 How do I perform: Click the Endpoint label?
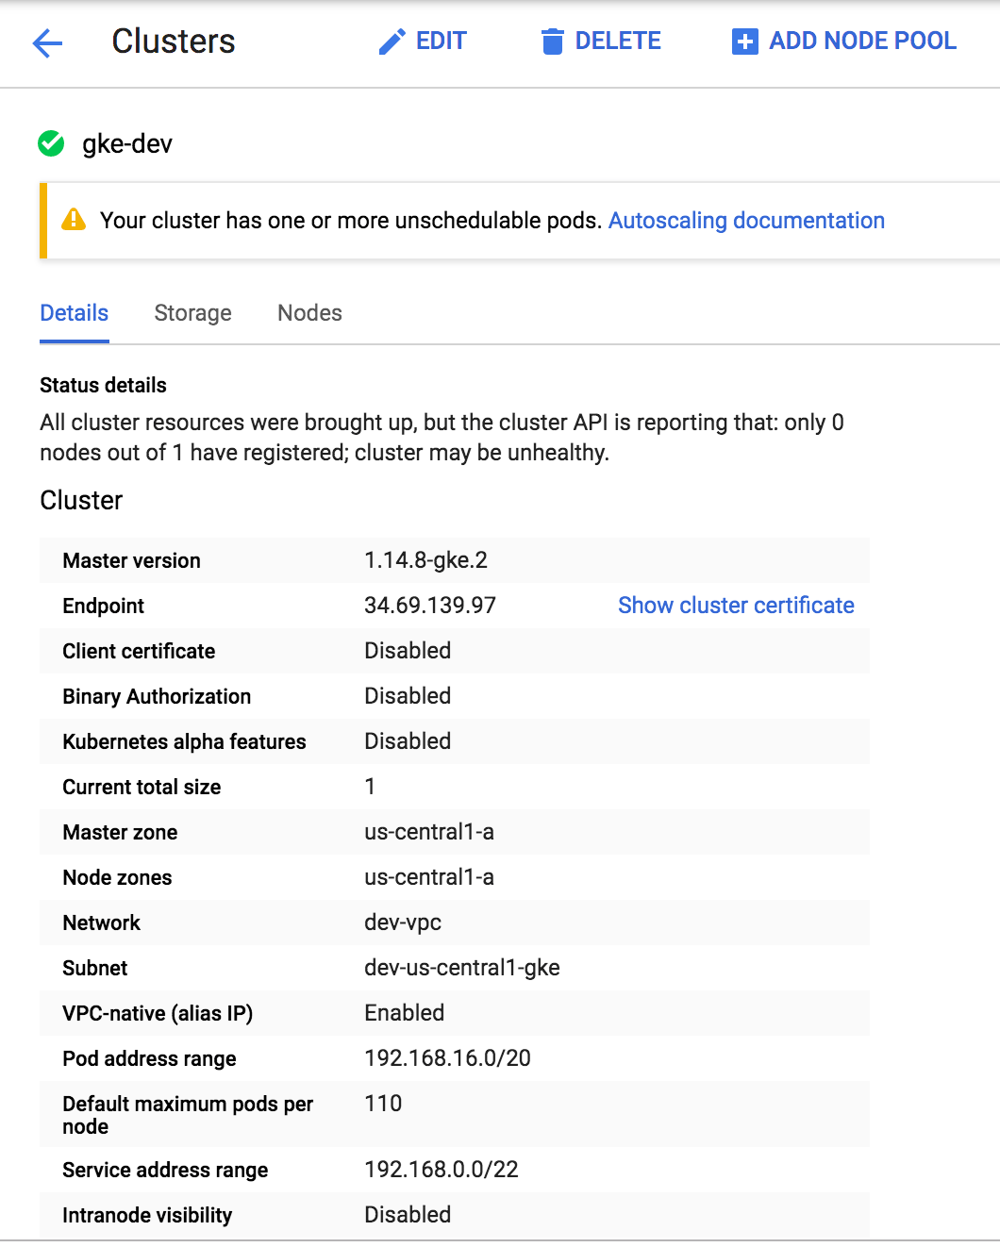coord(104,607)
